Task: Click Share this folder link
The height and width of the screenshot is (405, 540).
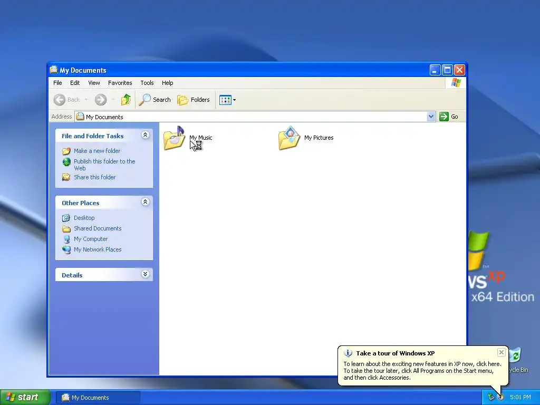Action: click(x=95, y=177)
